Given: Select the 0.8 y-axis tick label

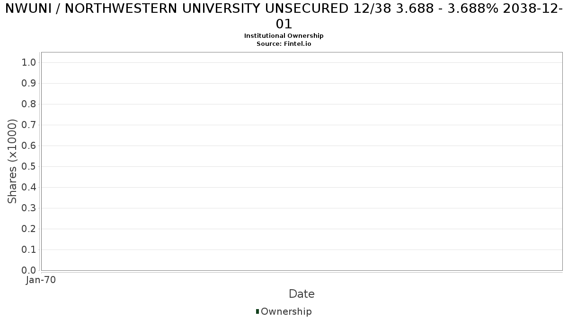Looking at the screenshot, I should (x=29, y=104).
